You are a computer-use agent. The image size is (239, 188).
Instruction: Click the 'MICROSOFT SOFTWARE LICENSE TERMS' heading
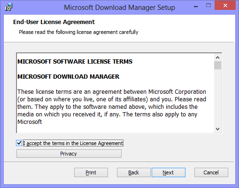pyautogui.click(x=75, y=62)
